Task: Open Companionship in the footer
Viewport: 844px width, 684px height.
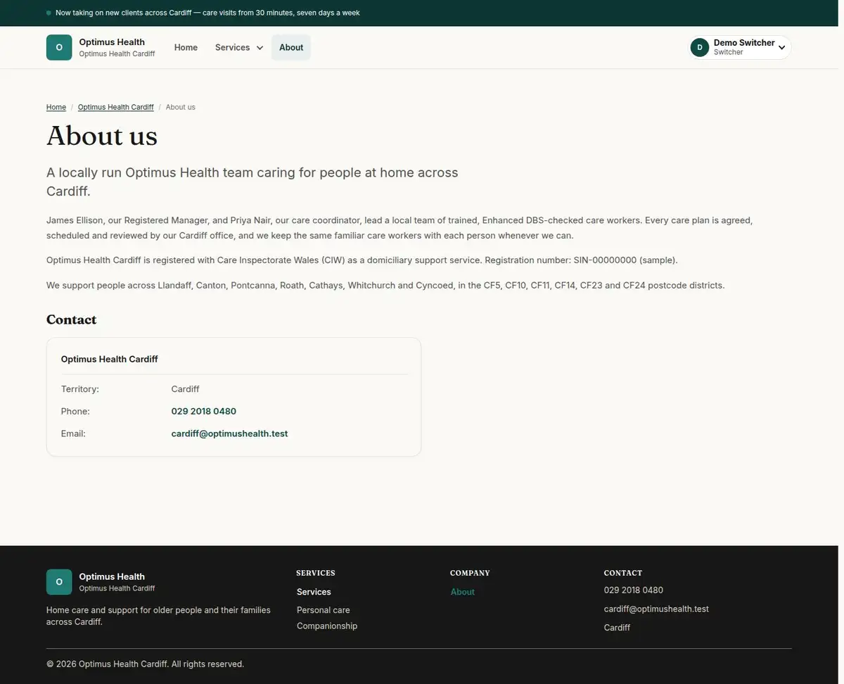Action: point(327,626)
